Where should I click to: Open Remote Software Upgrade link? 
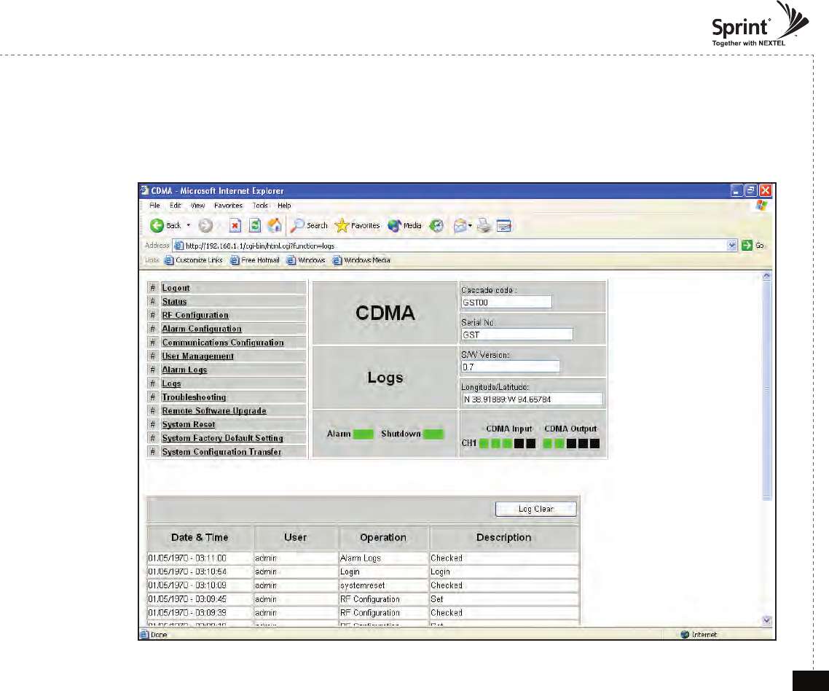[x=214, y=411]
